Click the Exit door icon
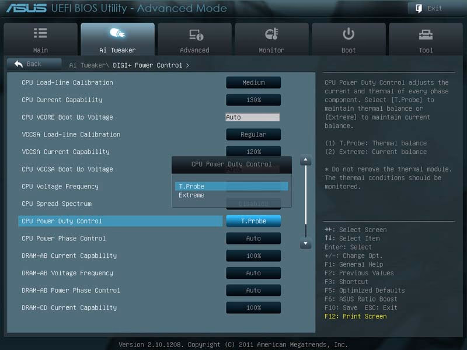Screen dimensions: 467x350 click(419, 8)
